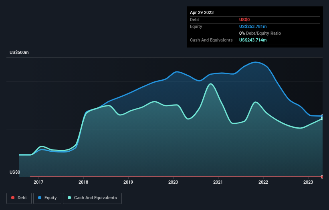
Task: Select the US$243.714m cash value in the tooltip
Action: tap(253, 40)
